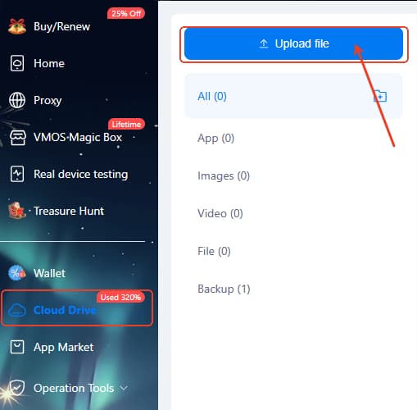This screenshot has height=410, width=417.
Task: Click the Wallet discount icon
Action: (x=17, y=273)
